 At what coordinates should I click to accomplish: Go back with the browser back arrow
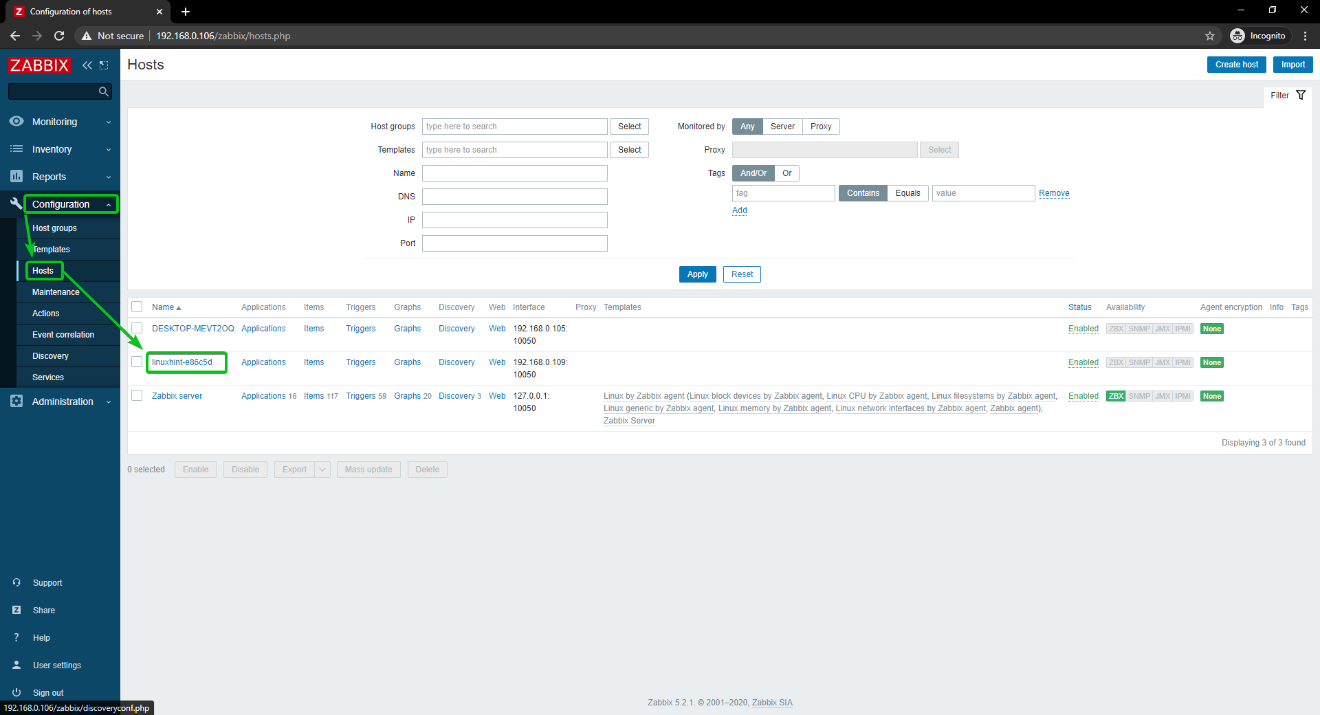point(15,36)
